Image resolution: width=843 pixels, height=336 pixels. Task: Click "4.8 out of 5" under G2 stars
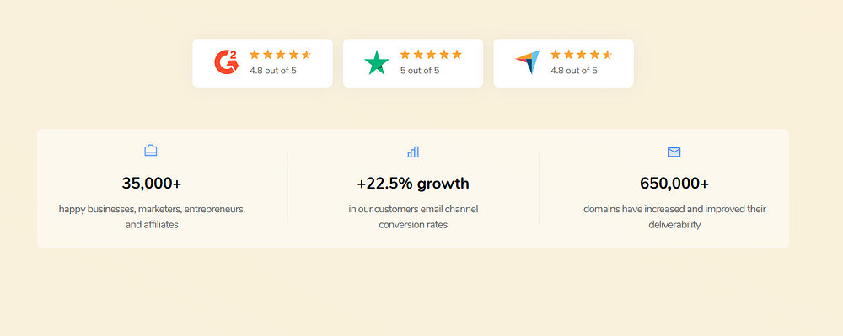[273, 70]
